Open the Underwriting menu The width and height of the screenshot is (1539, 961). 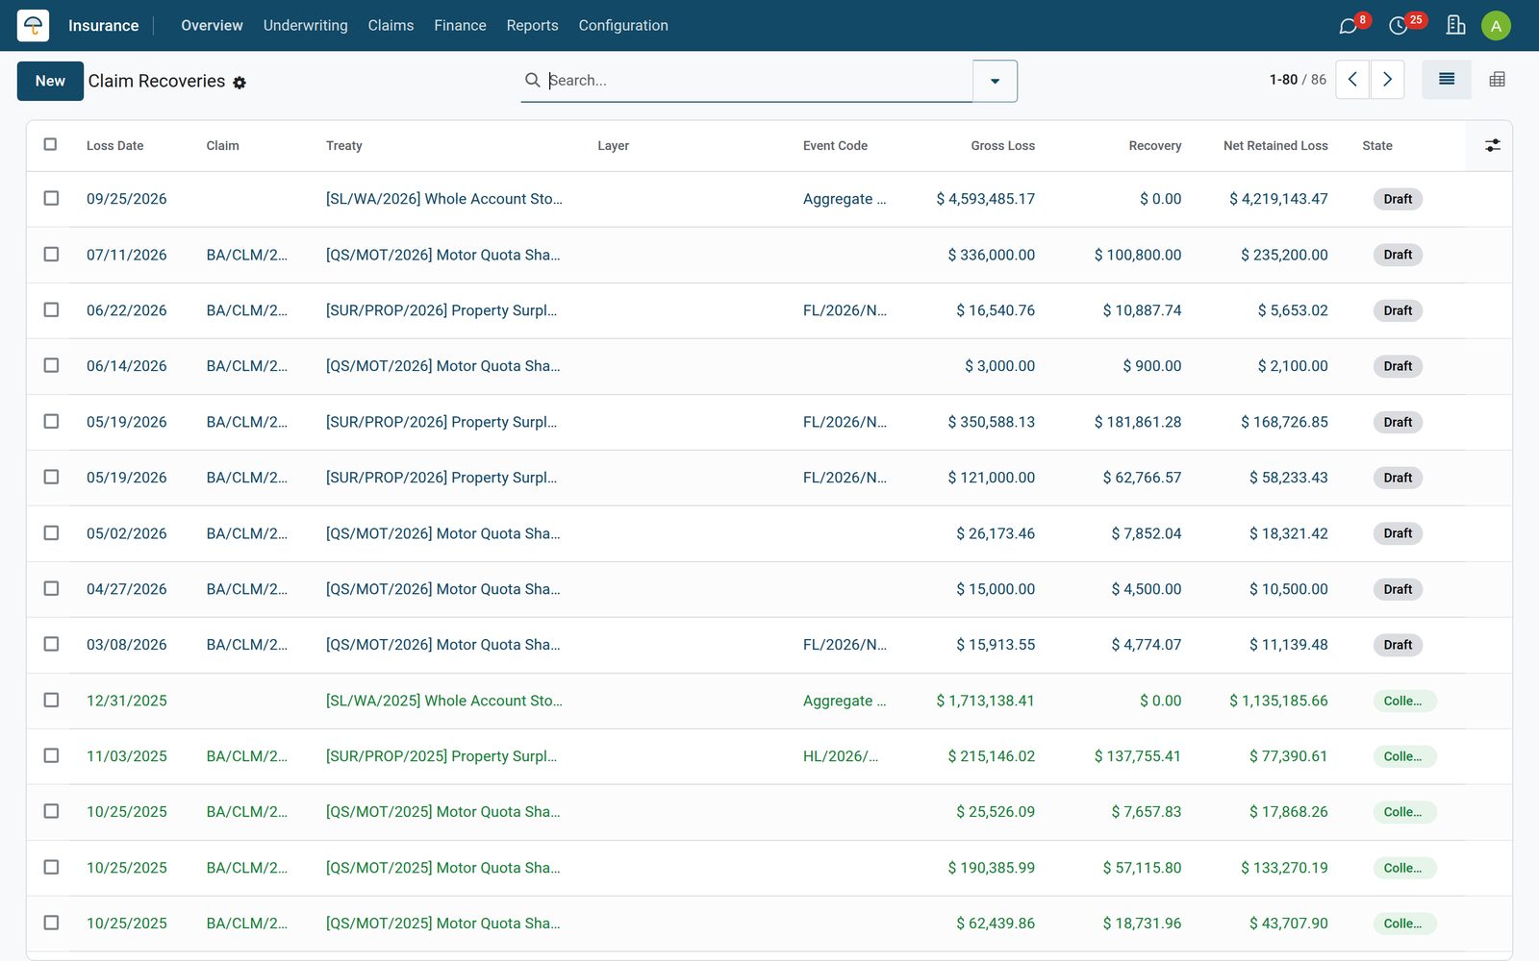pyautogui.click(x=306, y=25)
